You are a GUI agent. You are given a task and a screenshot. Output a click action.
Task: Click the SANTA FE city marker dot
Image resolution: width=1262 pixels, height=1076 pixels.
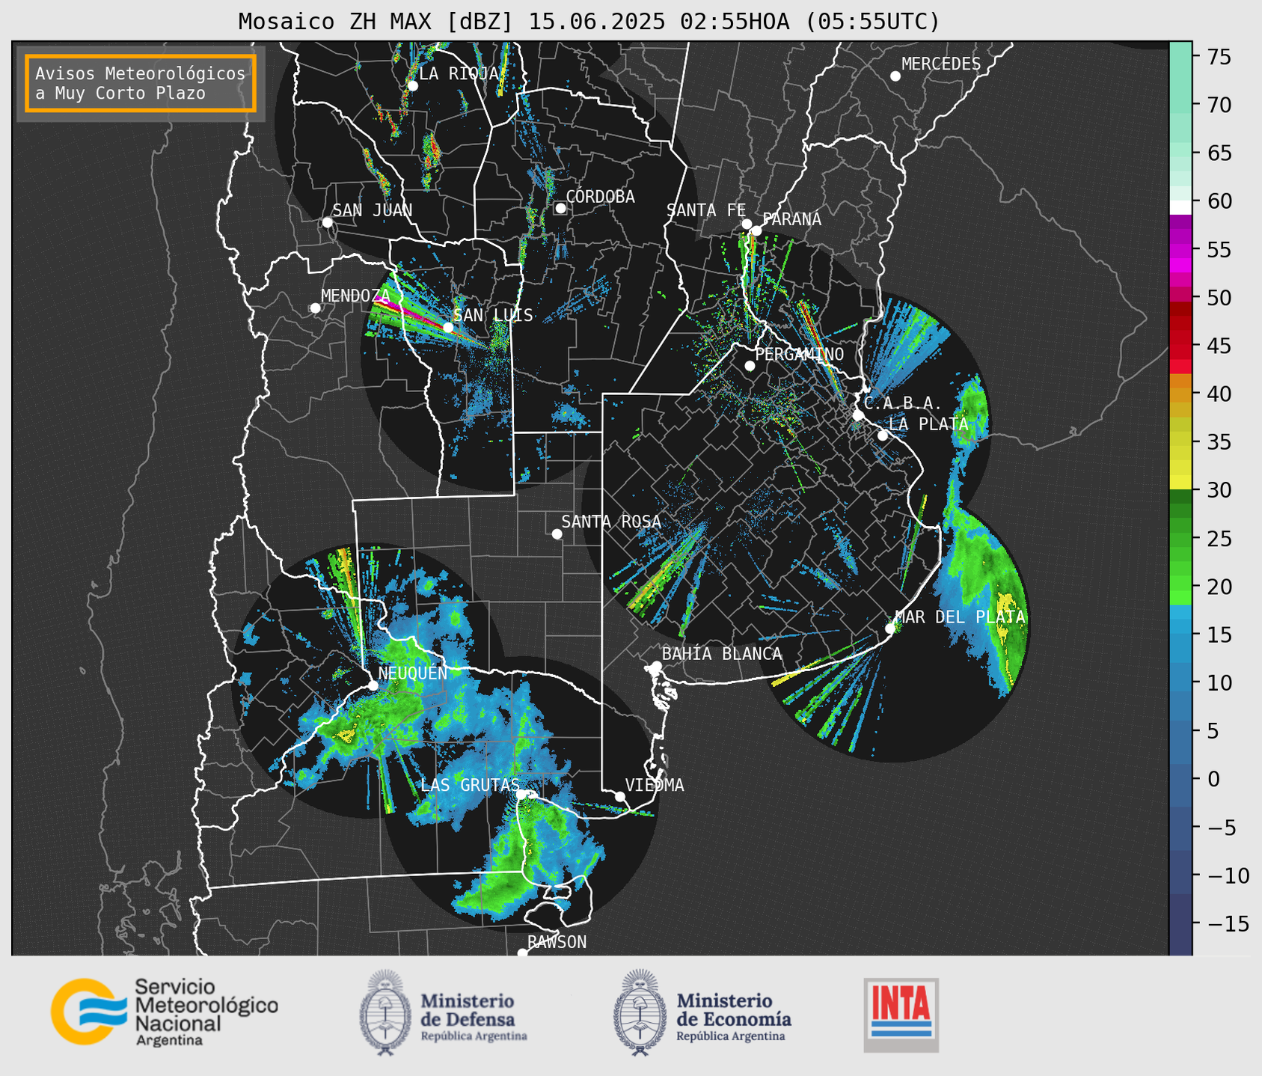pyautogui.click(x=747, y=224)
